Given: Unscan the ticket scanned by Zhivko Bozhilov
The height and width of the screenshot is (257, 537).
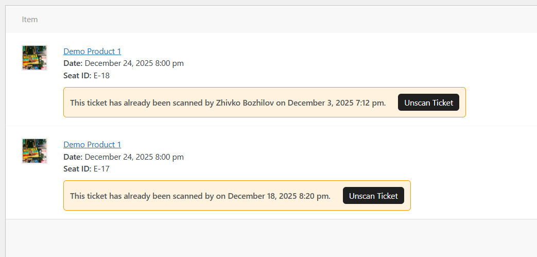Looking at the screenshot, I should pos(428,102).
